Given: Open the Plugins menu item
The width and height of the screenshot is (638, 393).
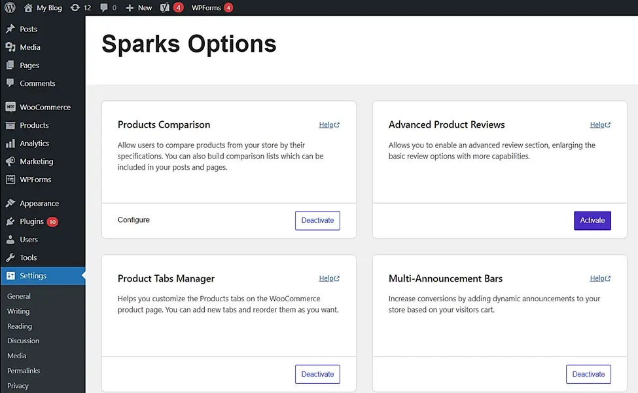Looking at the screenshot, I should (x=32, y=221).
